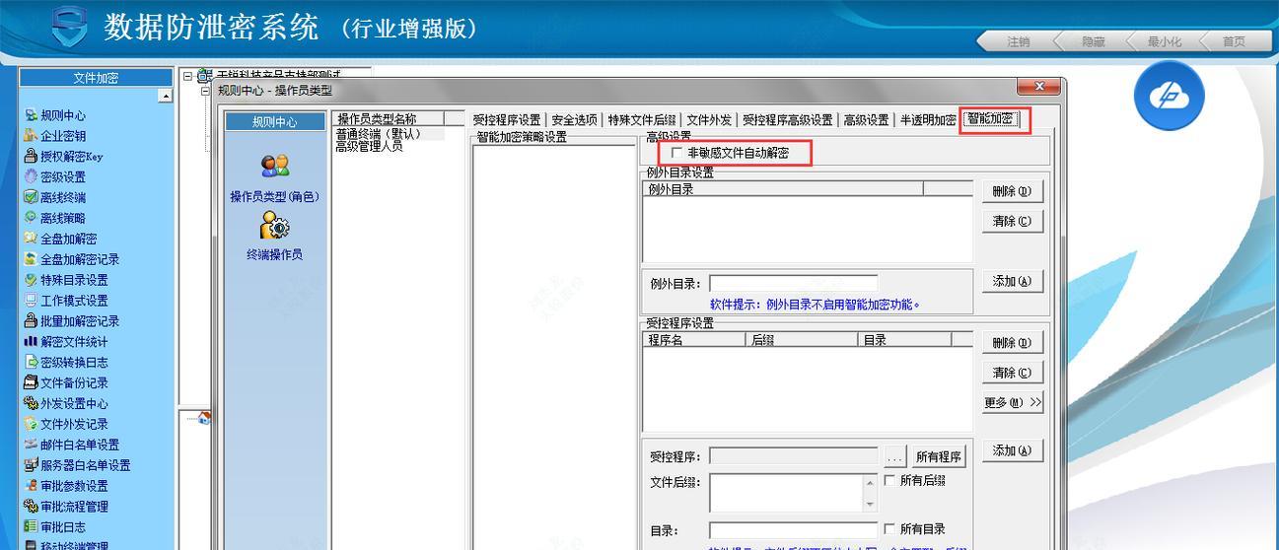This screenshot has height=550, width=1279.
Task: Switch to 安全选项 tab
Action: (x=574, y=120)
